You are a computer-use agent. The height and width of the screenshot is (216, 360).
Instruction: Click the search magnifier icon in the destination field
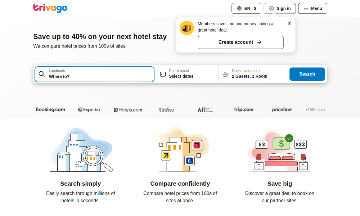point(42,74)
